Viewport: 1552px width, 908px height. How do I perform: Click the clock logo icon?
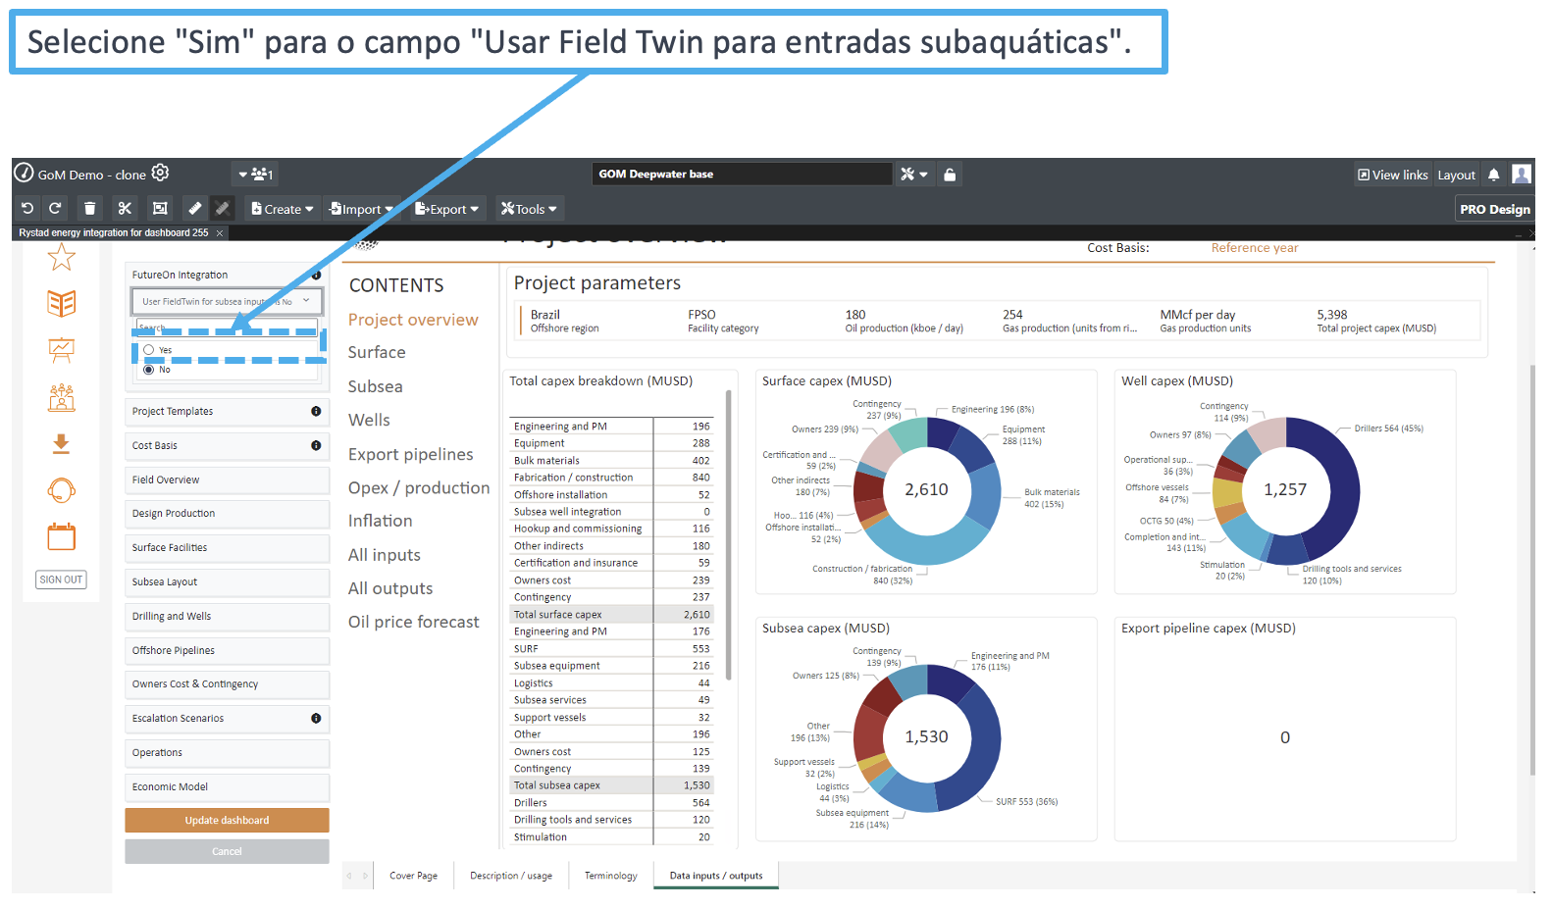point(24,174)
